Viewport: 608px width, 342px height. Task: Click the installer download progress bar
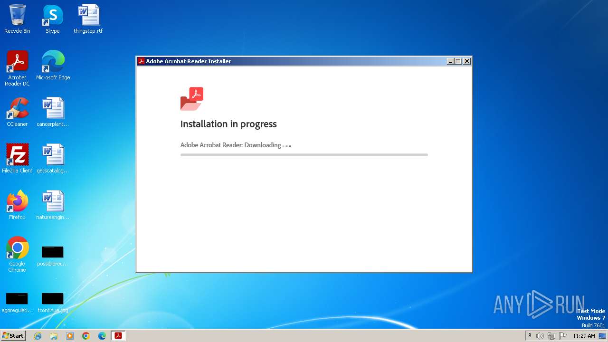304,155
